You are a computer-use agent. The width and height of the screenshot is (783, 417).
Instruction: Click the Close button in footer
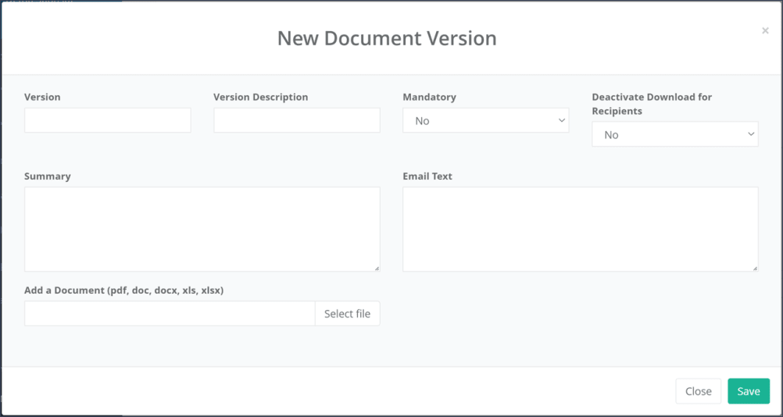point(698,391)
